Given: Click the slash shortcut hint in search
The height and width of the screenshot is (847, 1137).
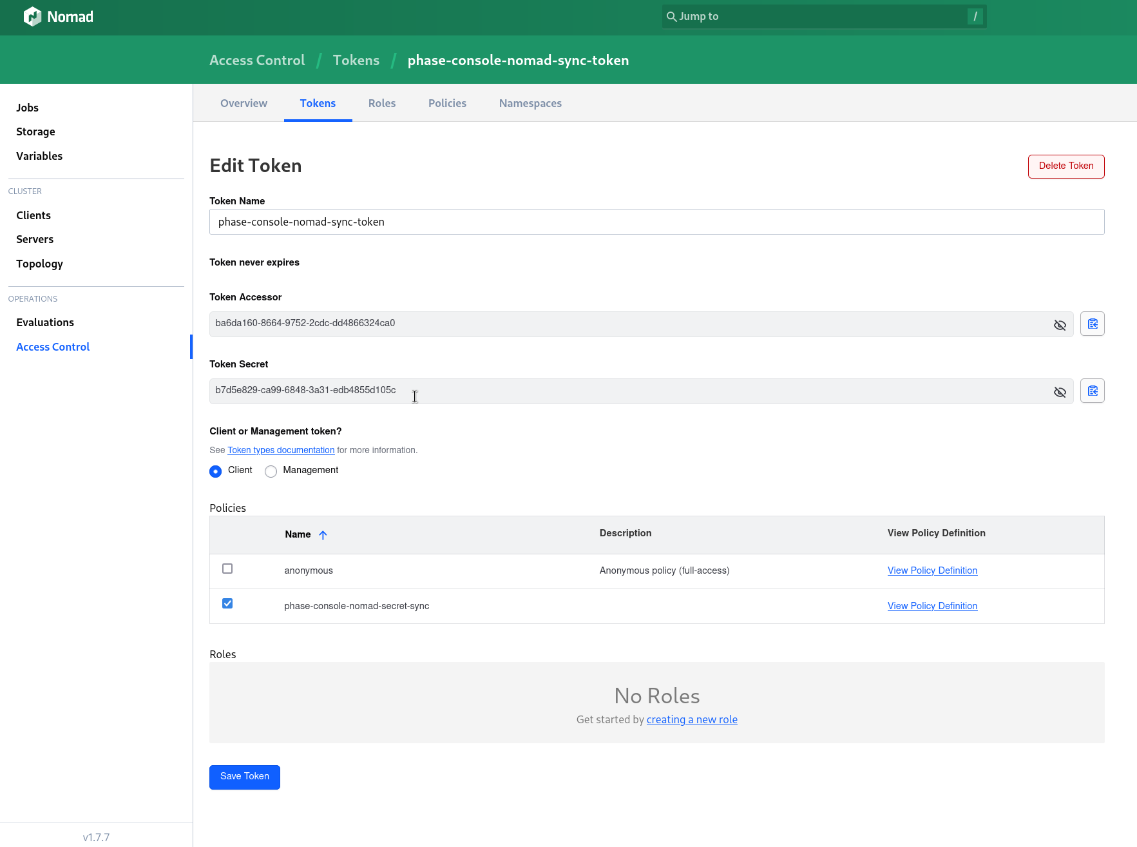Looking at the screenshot, I should point(975,17).
